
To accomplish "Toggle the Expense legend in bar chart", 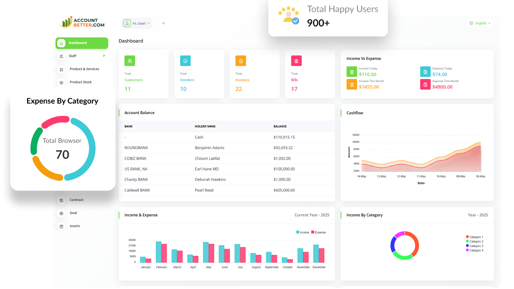I will [x=318, y=232].
